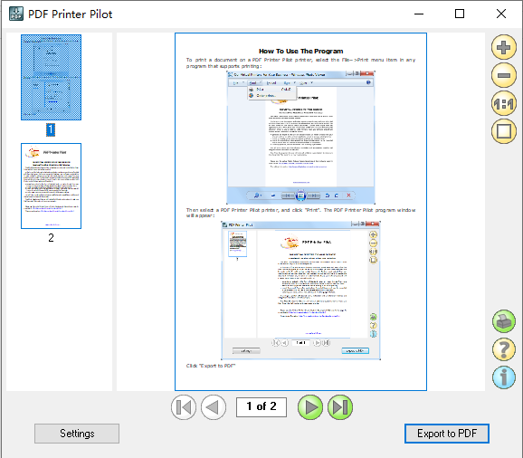
Task: Select page 1 thumbnail
Action: (51, 78)
